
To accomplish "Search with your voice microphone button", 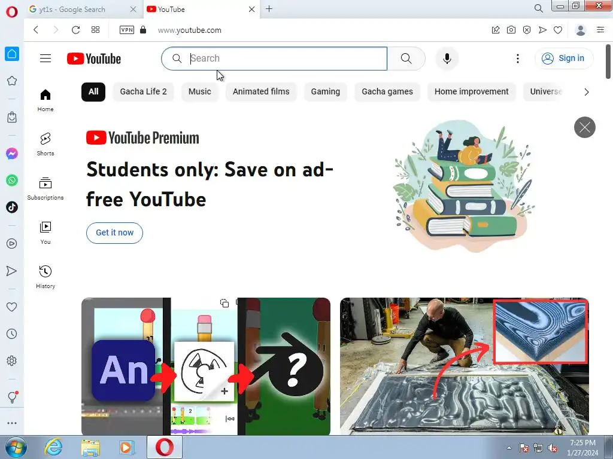I will click(x=447, y=59).
